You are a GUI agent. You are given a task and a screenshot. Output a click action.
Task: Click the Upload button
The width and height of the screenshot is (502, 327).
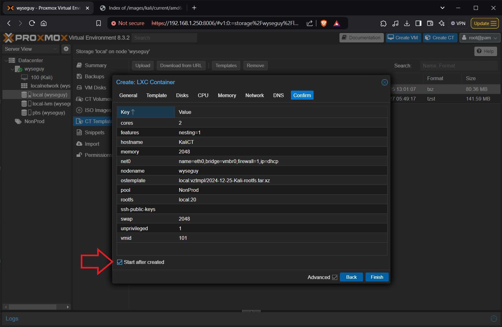(143, 66)
